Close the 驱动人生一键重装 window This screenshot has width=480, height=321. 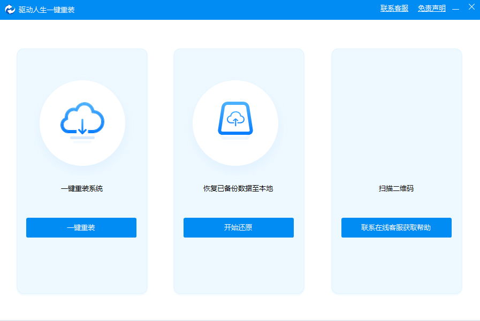471,7
